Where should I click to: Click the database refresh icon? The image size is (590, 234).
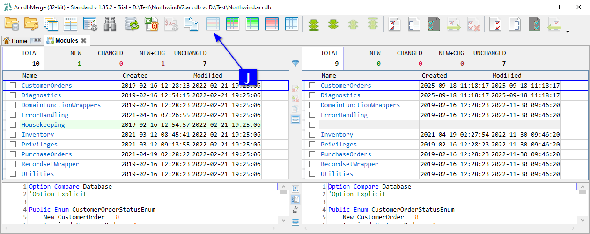[x=132, y=24]
